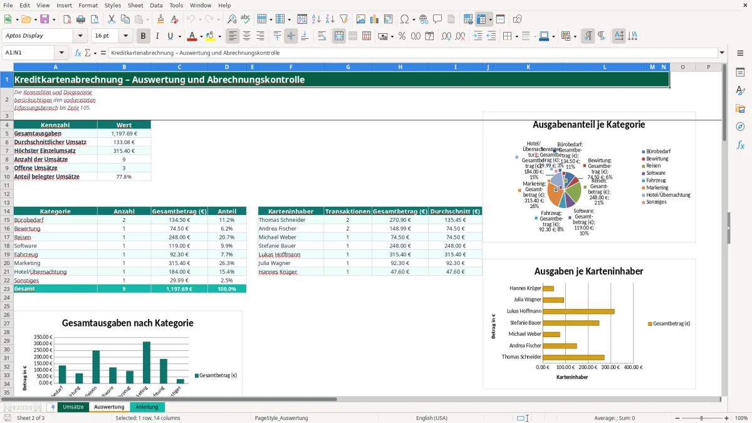This screenshot has width=752, height=423.
Task: Click the Export as PDF icon
Action: pyautogui.click(x=68, y=19)
